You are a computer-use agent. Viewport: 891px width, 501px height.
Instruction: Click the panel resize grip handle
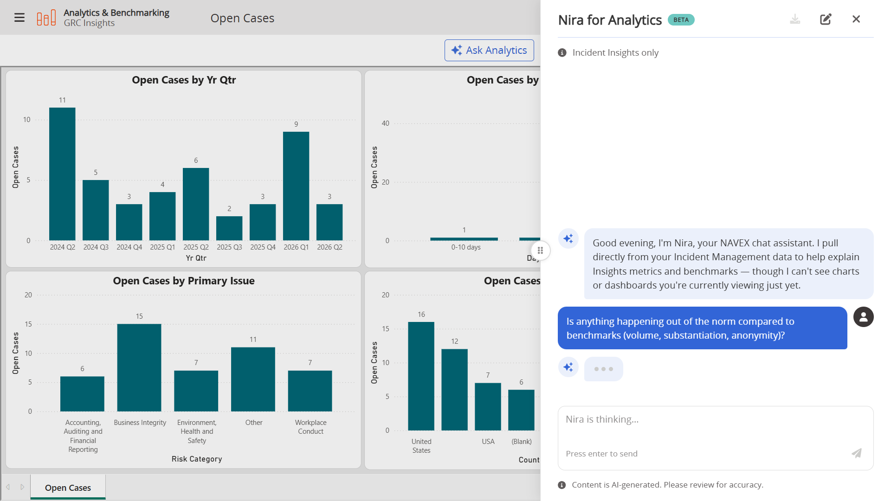tap(540, 250)
